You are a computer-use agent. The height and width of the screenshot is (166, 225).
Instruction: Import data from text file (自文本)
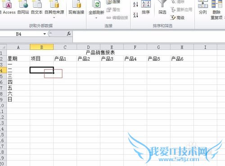point(37,7)
